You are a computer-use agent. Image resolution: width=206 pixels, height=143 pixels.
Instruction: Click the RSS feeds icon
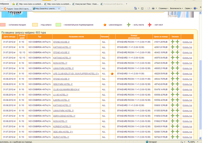click(x=142, y=8)
